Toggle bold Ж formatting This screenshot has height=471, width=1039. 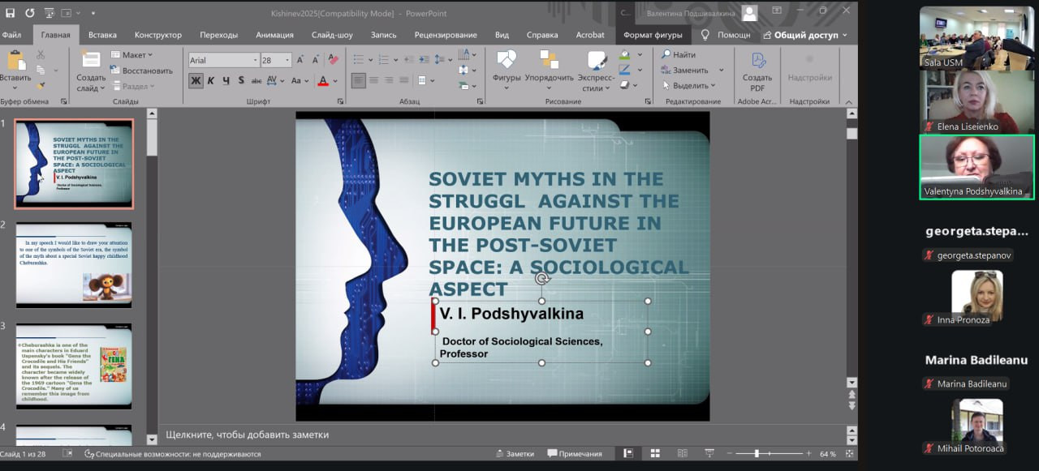pyautogui.click(x=196, y=80)
